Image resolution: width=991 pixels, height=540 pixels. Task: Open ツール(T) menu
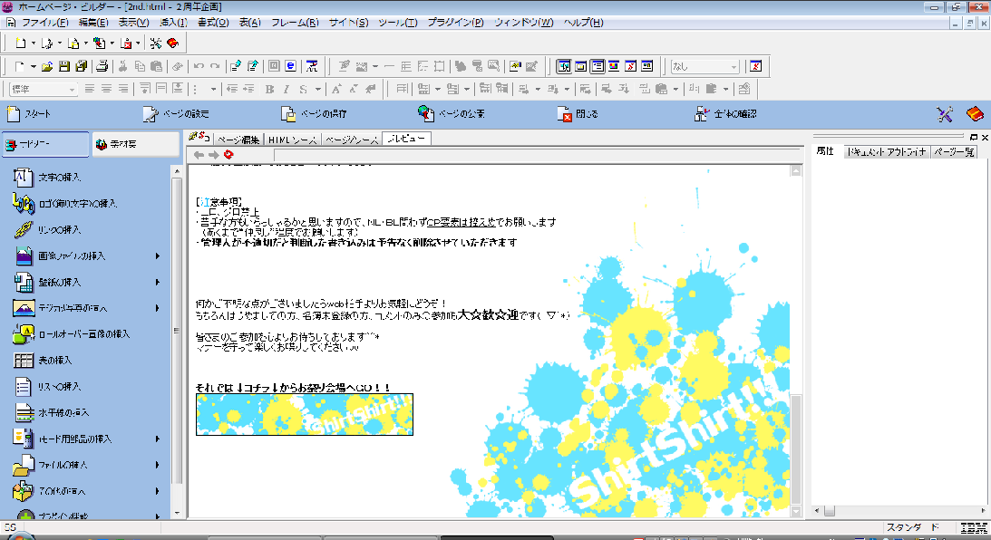397,22
